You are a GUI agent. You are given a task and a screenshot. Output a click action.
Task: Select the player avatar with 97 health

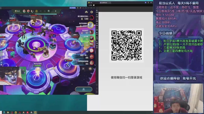92,32
